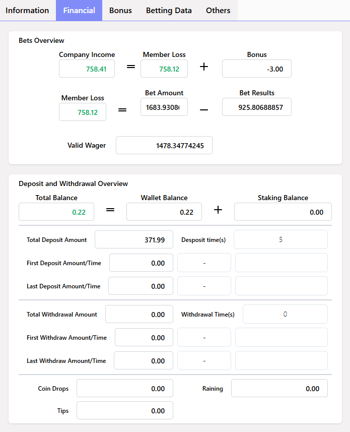
Task: Click the Valid Wager field
Action: click(164, 145)
